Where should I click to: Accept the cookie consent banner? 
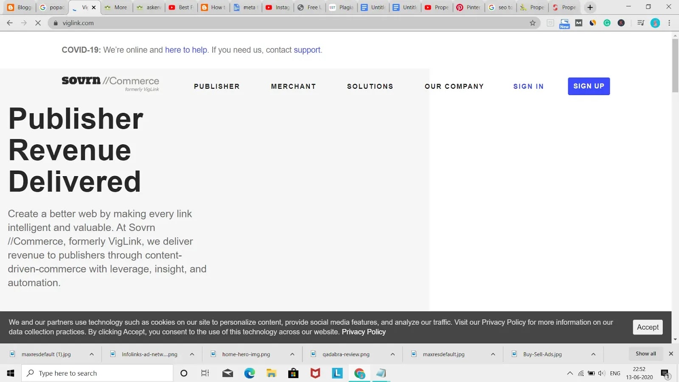click(648, 327)
